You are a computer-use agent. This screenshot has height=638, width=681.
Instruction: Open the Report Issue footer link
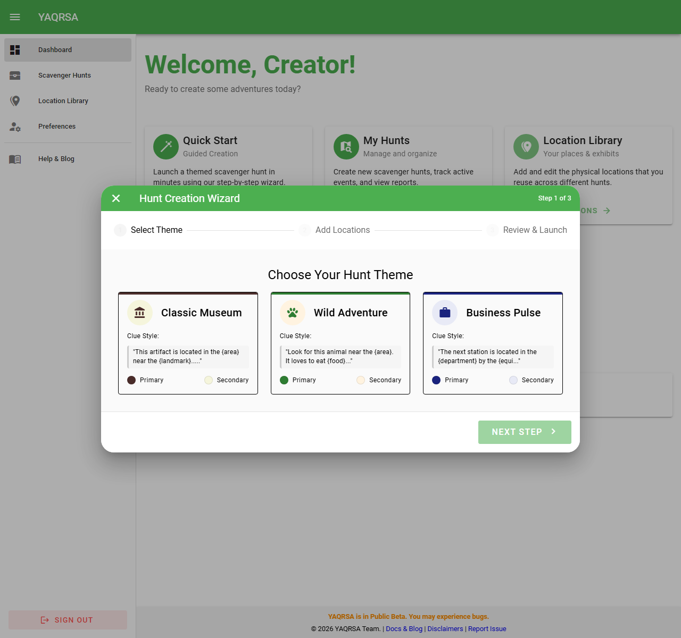pyautogui.click(x=487, y=629)
